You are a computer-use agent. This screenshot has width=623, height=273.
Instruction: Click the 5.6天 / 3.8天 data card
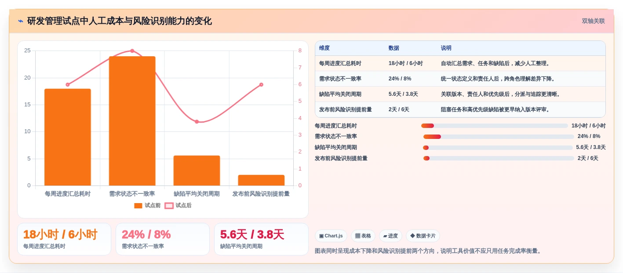click(261, 239)
